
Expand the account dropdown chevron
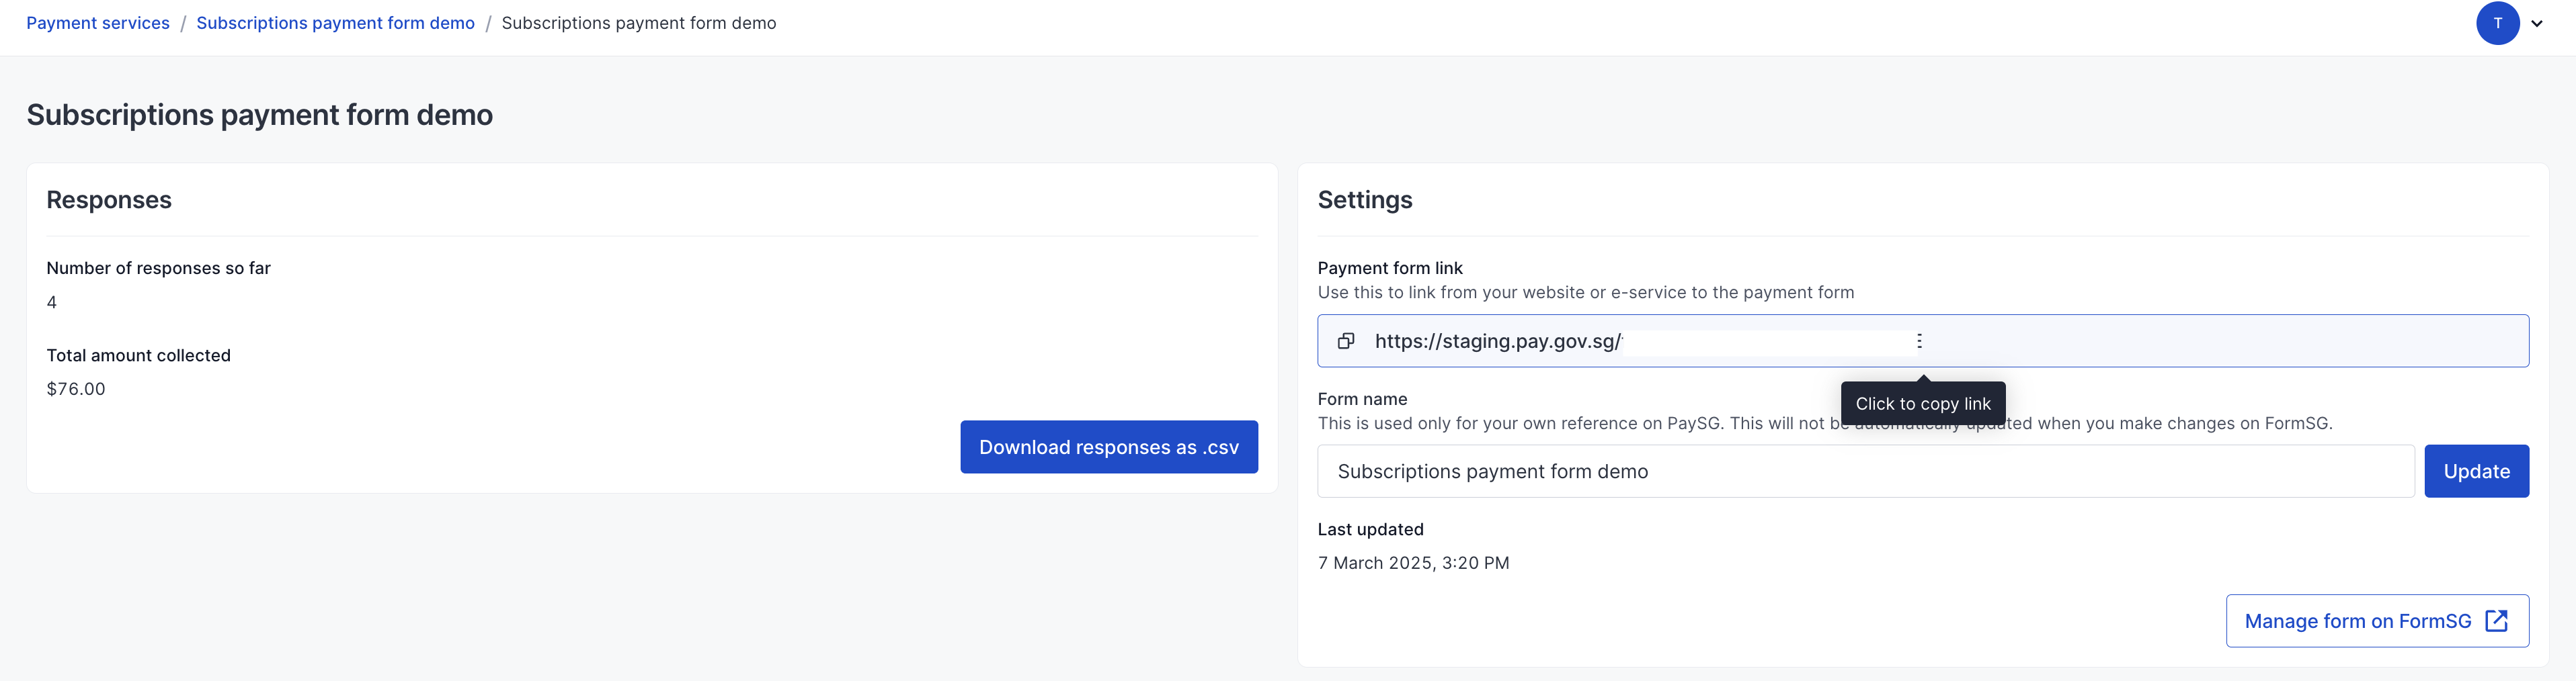pyautogui.click(x=2537, y=24)
